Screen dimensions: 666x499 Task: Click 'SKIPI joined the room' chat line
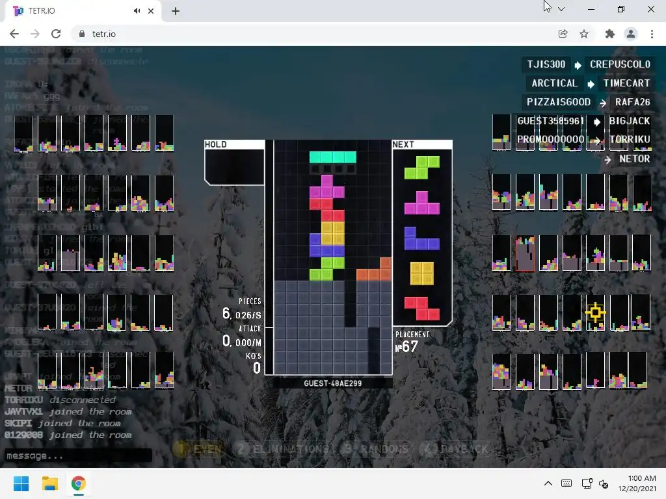click(62, 423)
